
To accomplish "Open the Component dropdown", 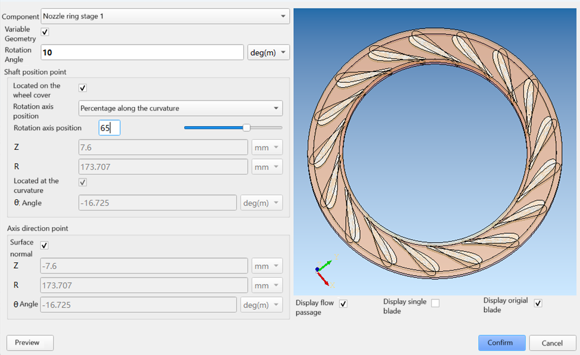I will [165, 16].
